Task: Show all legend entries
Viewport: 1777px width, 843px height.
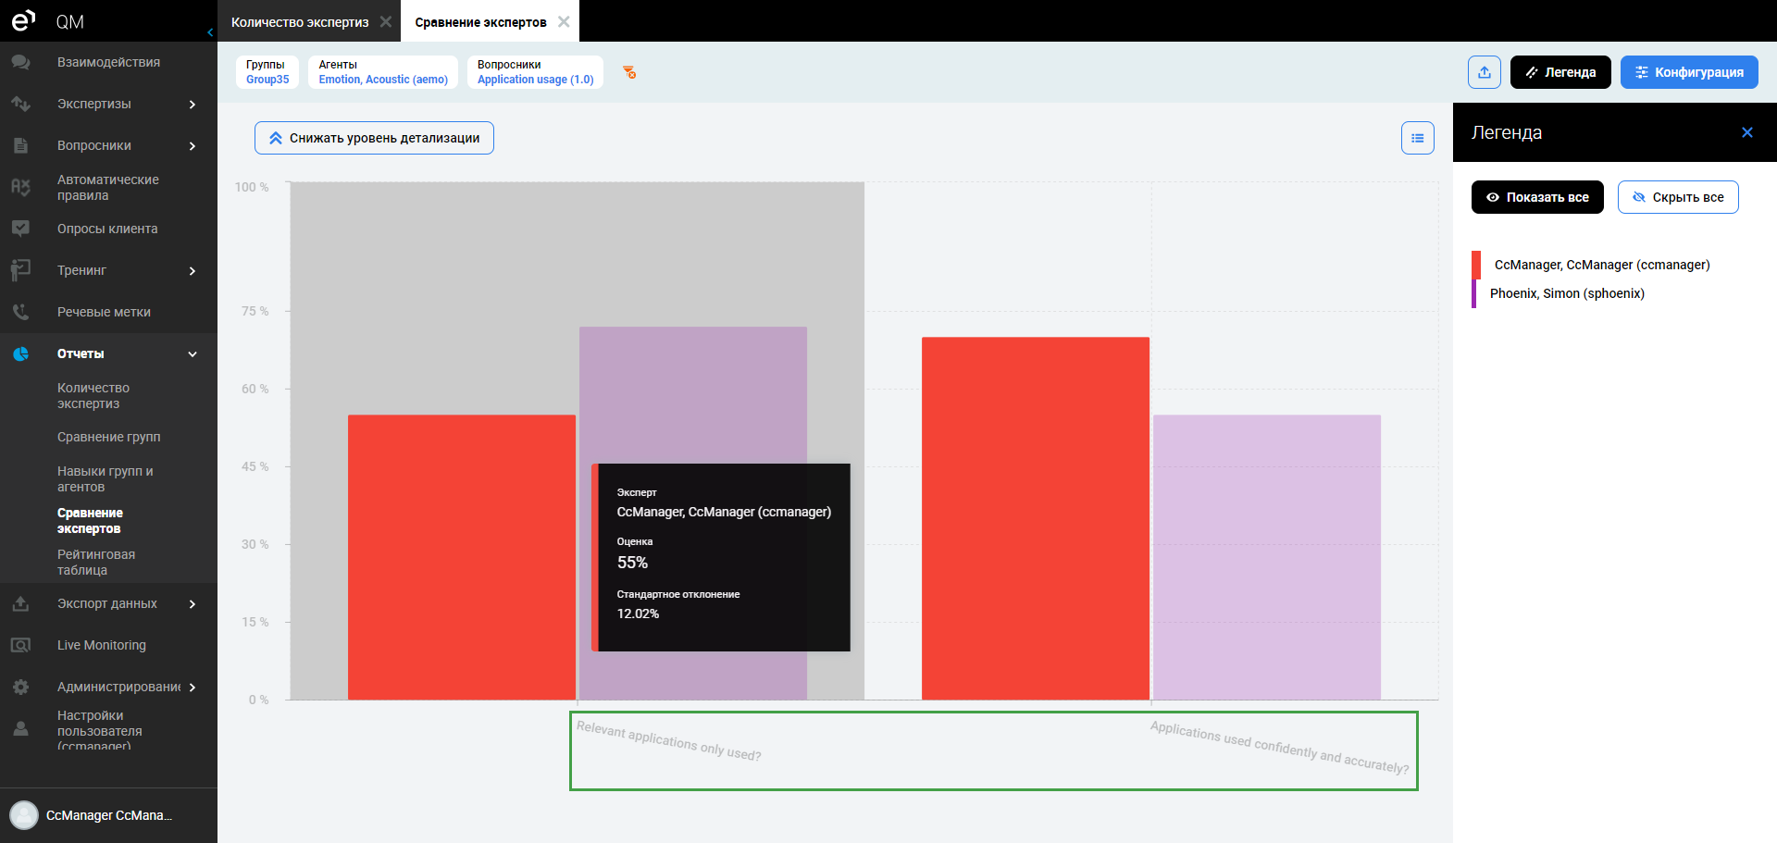Action: (1537, 197)
